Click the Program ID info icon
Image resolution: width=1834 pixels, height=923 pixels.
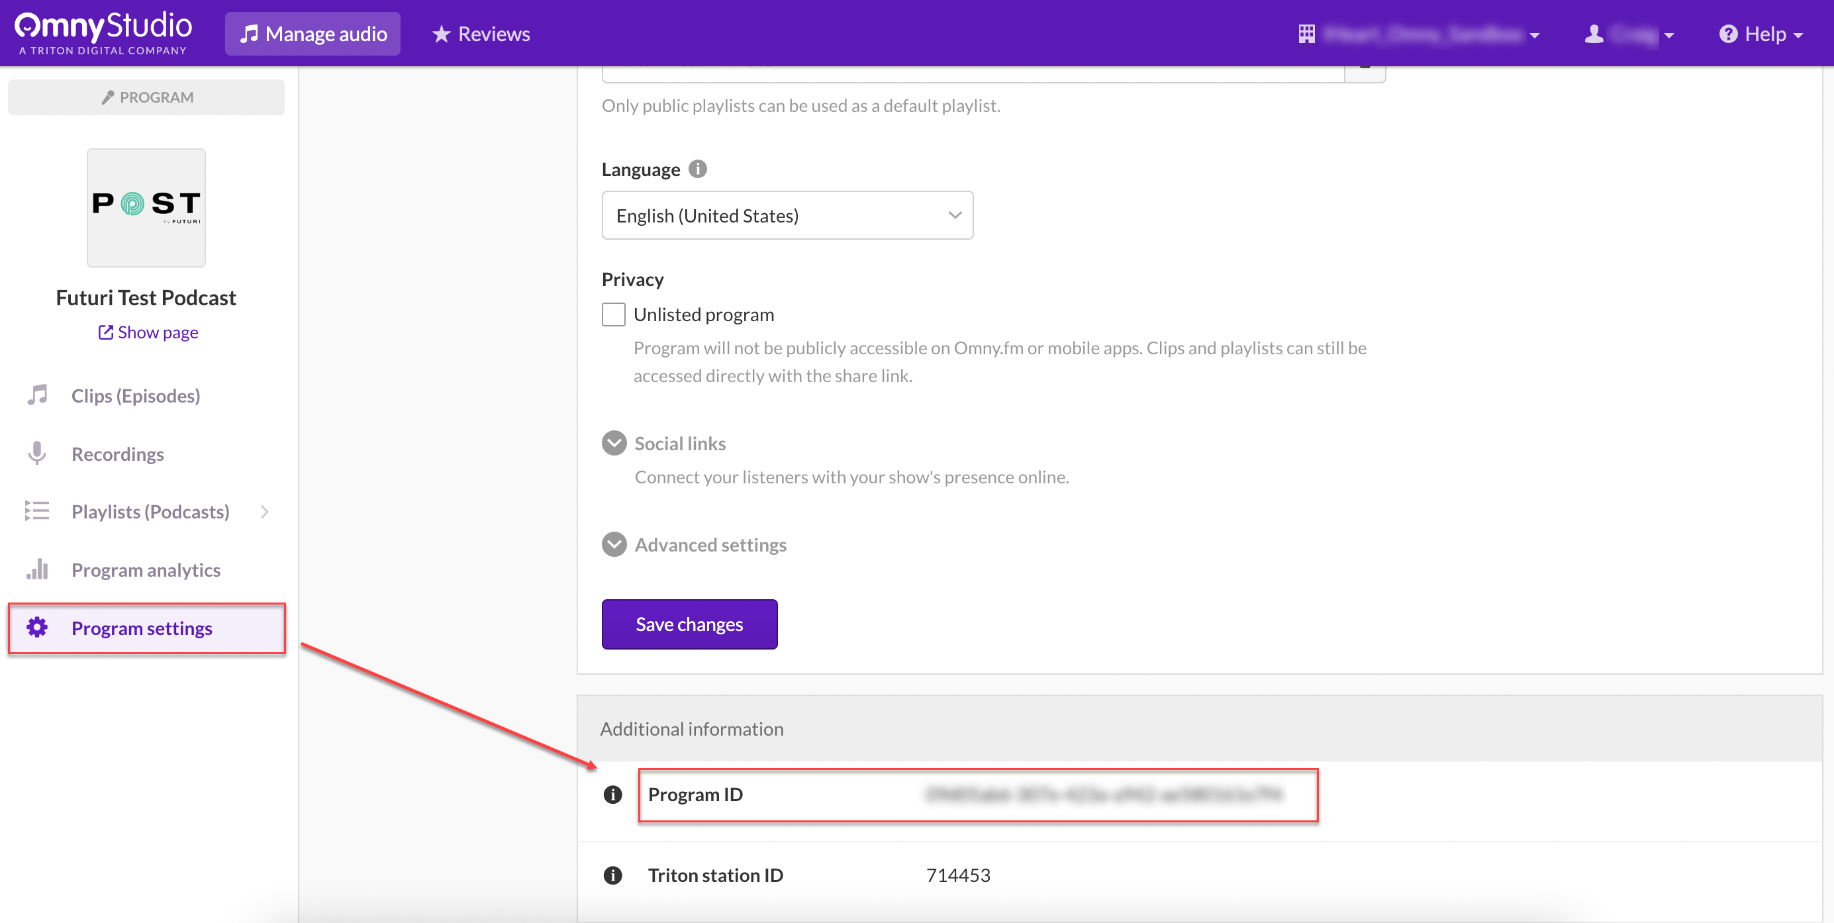(612, 795)
